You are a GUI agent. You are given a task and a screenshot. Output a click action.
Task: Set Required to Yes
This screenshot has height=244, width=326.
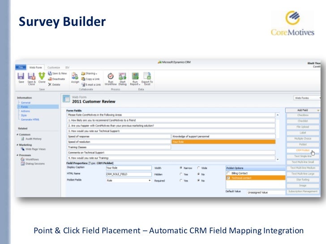tap(181, 181)
